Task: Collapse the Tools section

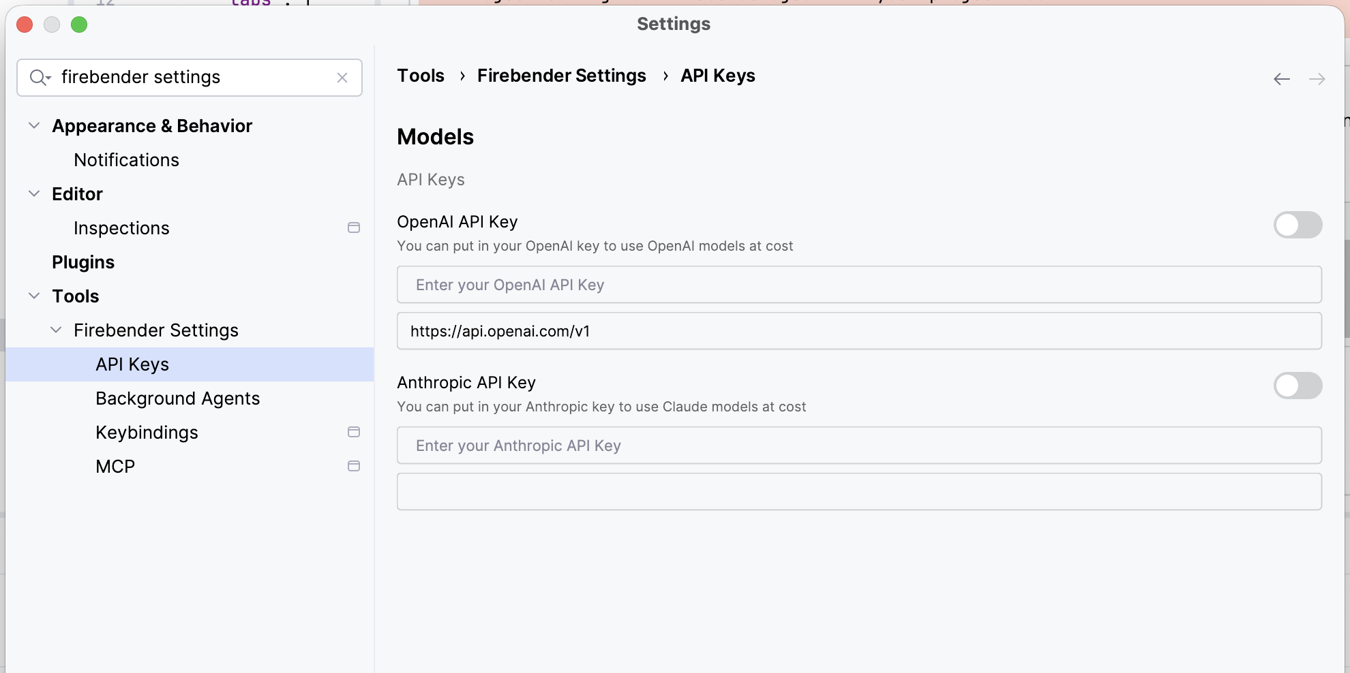Action: coord(33,296)
